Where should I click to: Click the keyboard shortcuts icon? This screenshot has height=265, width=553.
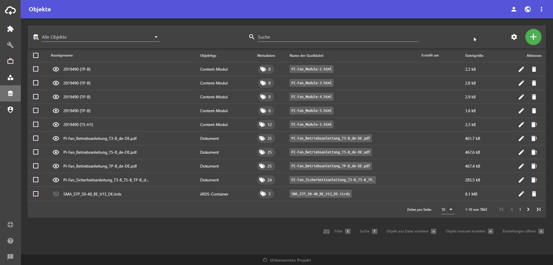point(326,232)
